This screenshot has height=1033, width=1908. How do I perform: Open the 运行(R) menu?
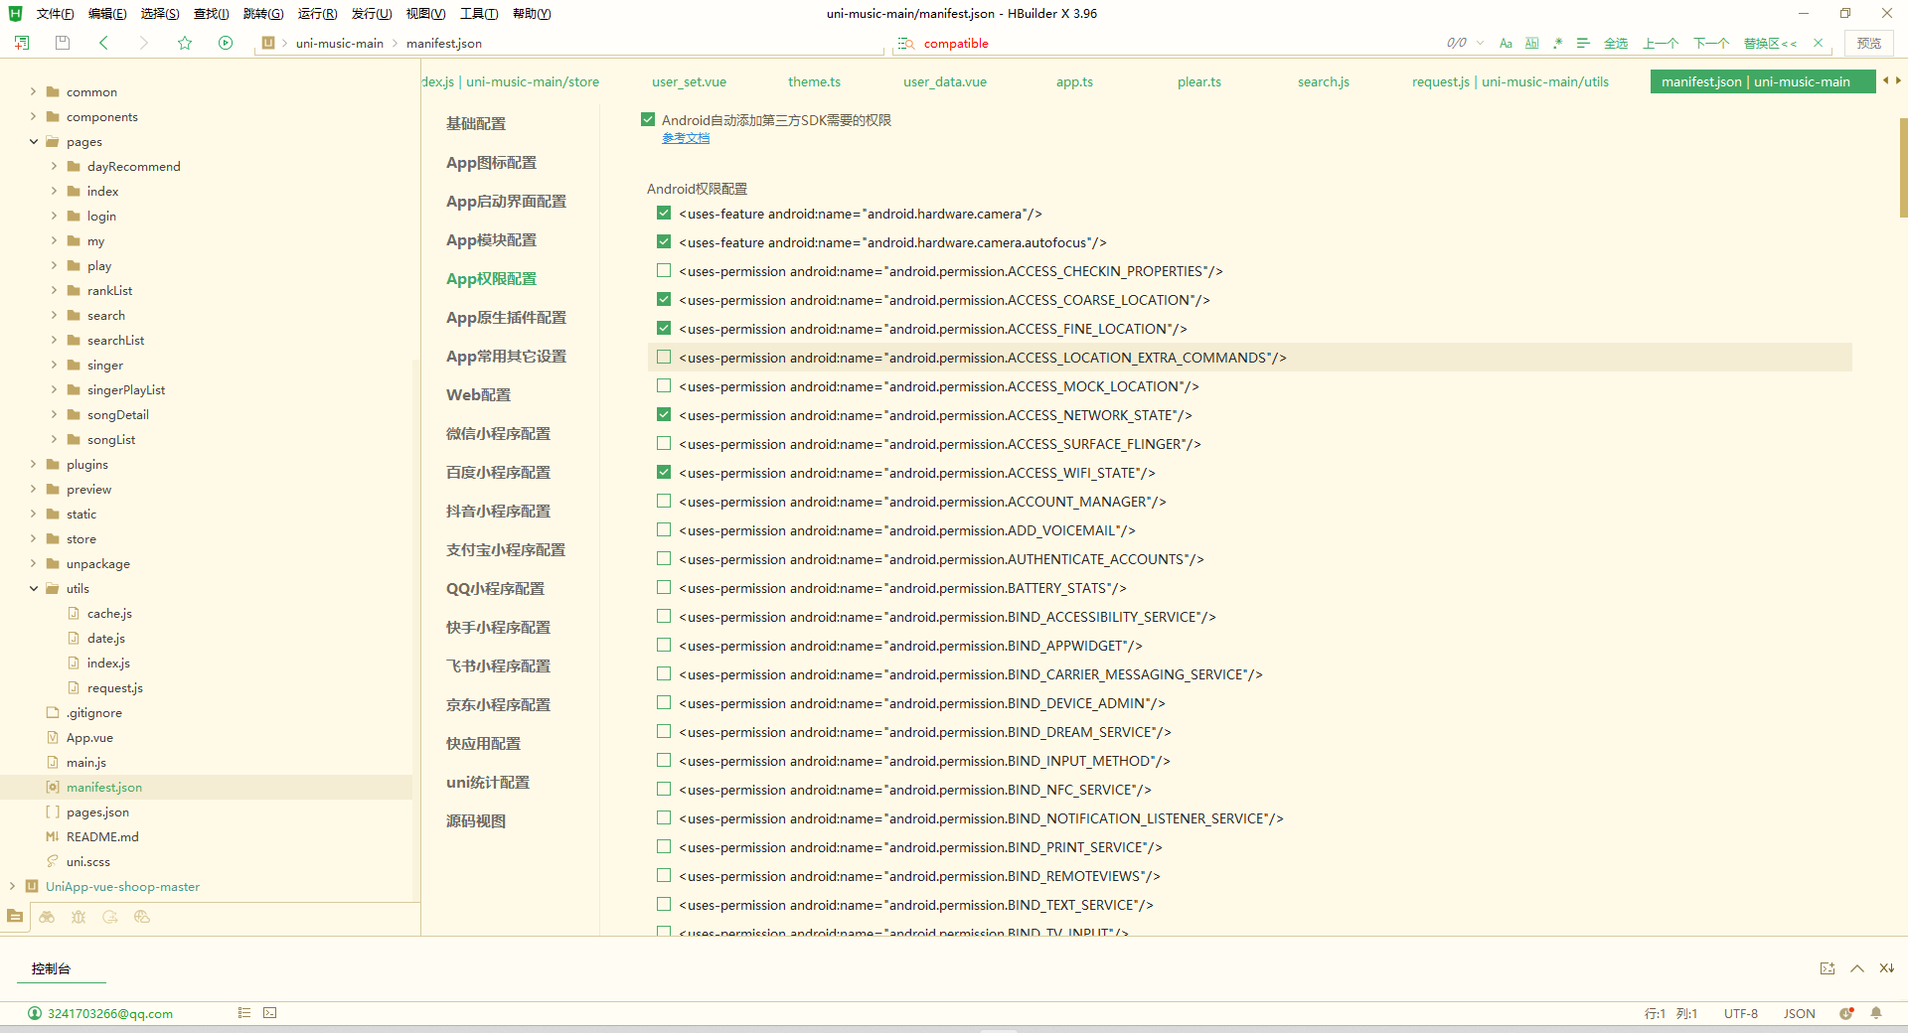[317, 13]
